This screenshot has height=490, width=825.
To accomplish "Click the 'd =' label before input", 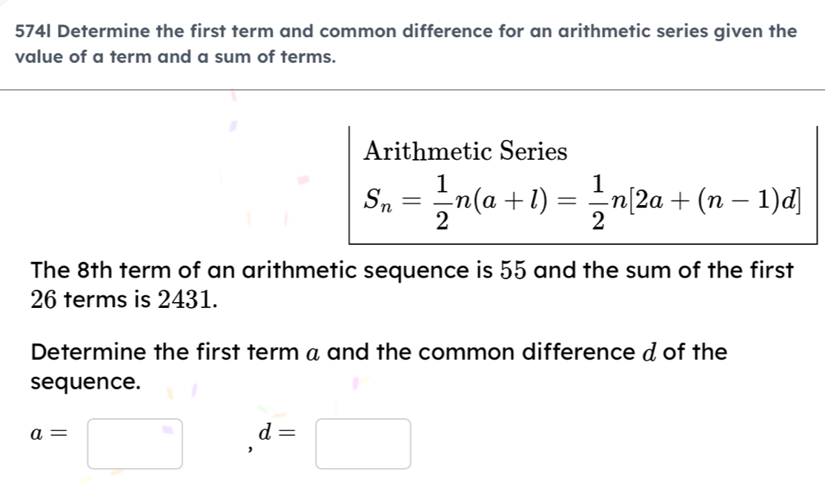I will (x=274, y=435).
